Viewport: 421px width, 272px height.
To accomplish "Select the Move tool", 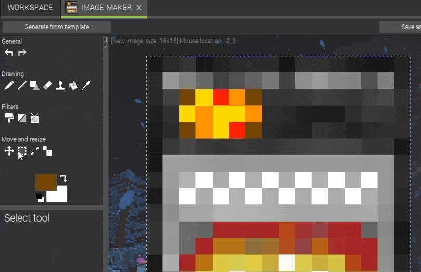I will [9, 151].
